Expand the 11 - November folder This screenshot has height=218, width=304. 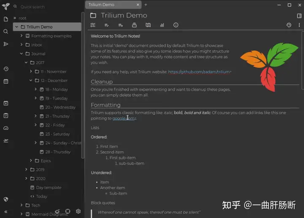coord(31,71)
